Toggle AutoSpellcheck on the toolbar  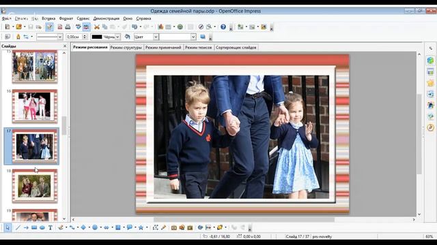point(87,27)
